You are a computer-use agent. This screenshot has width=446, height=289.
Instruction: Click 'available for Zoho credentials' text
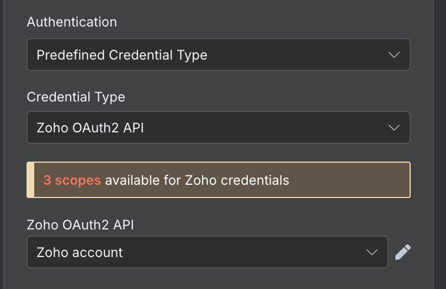[197, 180]
